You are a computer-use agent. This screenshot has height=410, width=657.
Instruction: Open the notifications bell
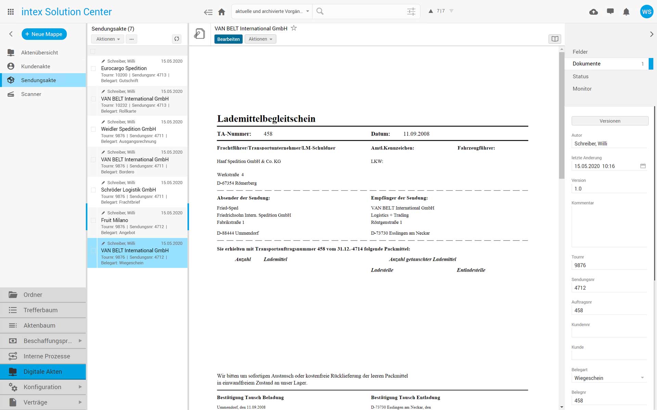(626, 12)
